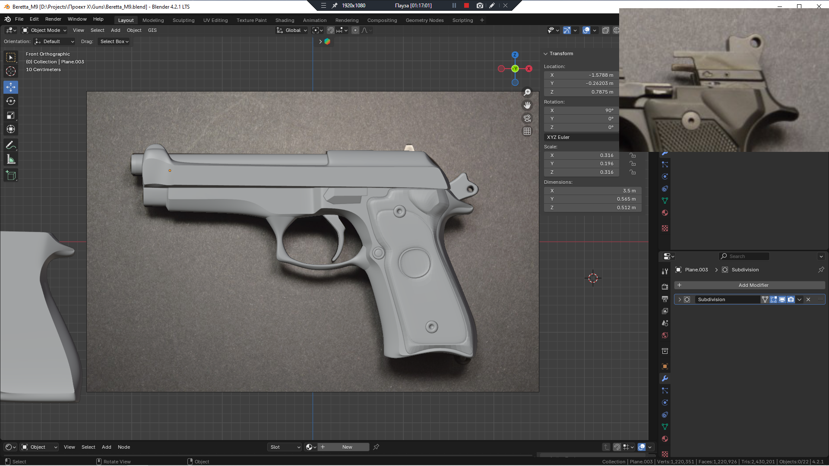The width and height of the screenshot is (829, 466).
Task: Stop recording with the red square
Action: tap(466, 6)
